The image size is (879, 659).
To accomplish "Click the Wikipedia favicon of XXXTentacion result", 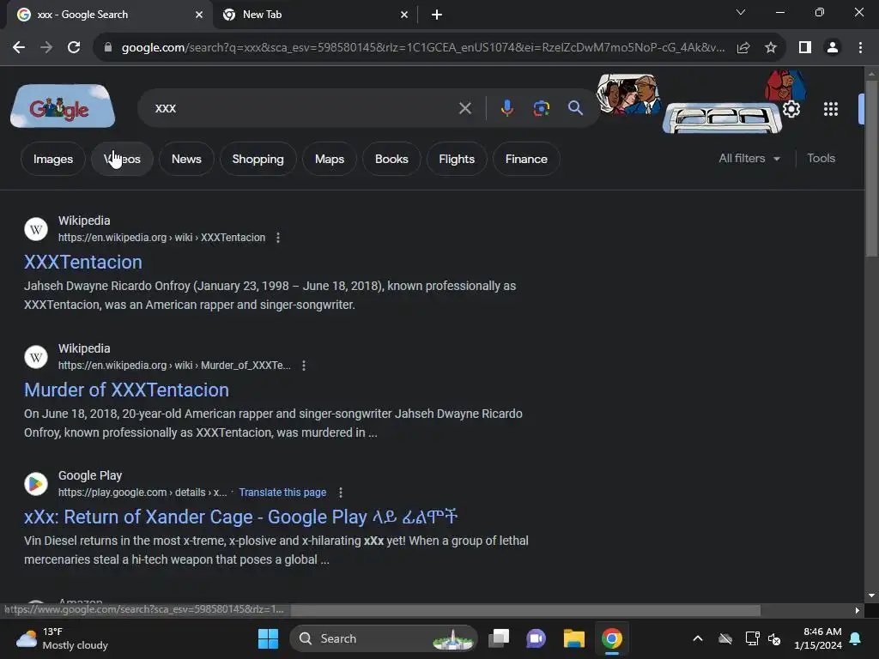I will click(x=36, y=229).
